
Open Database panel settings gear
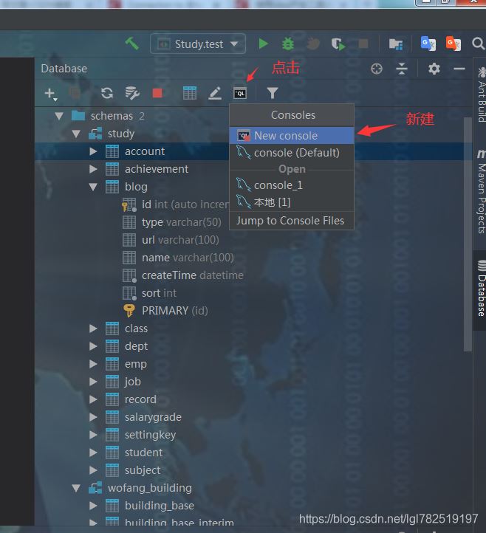tap(434, 69)
